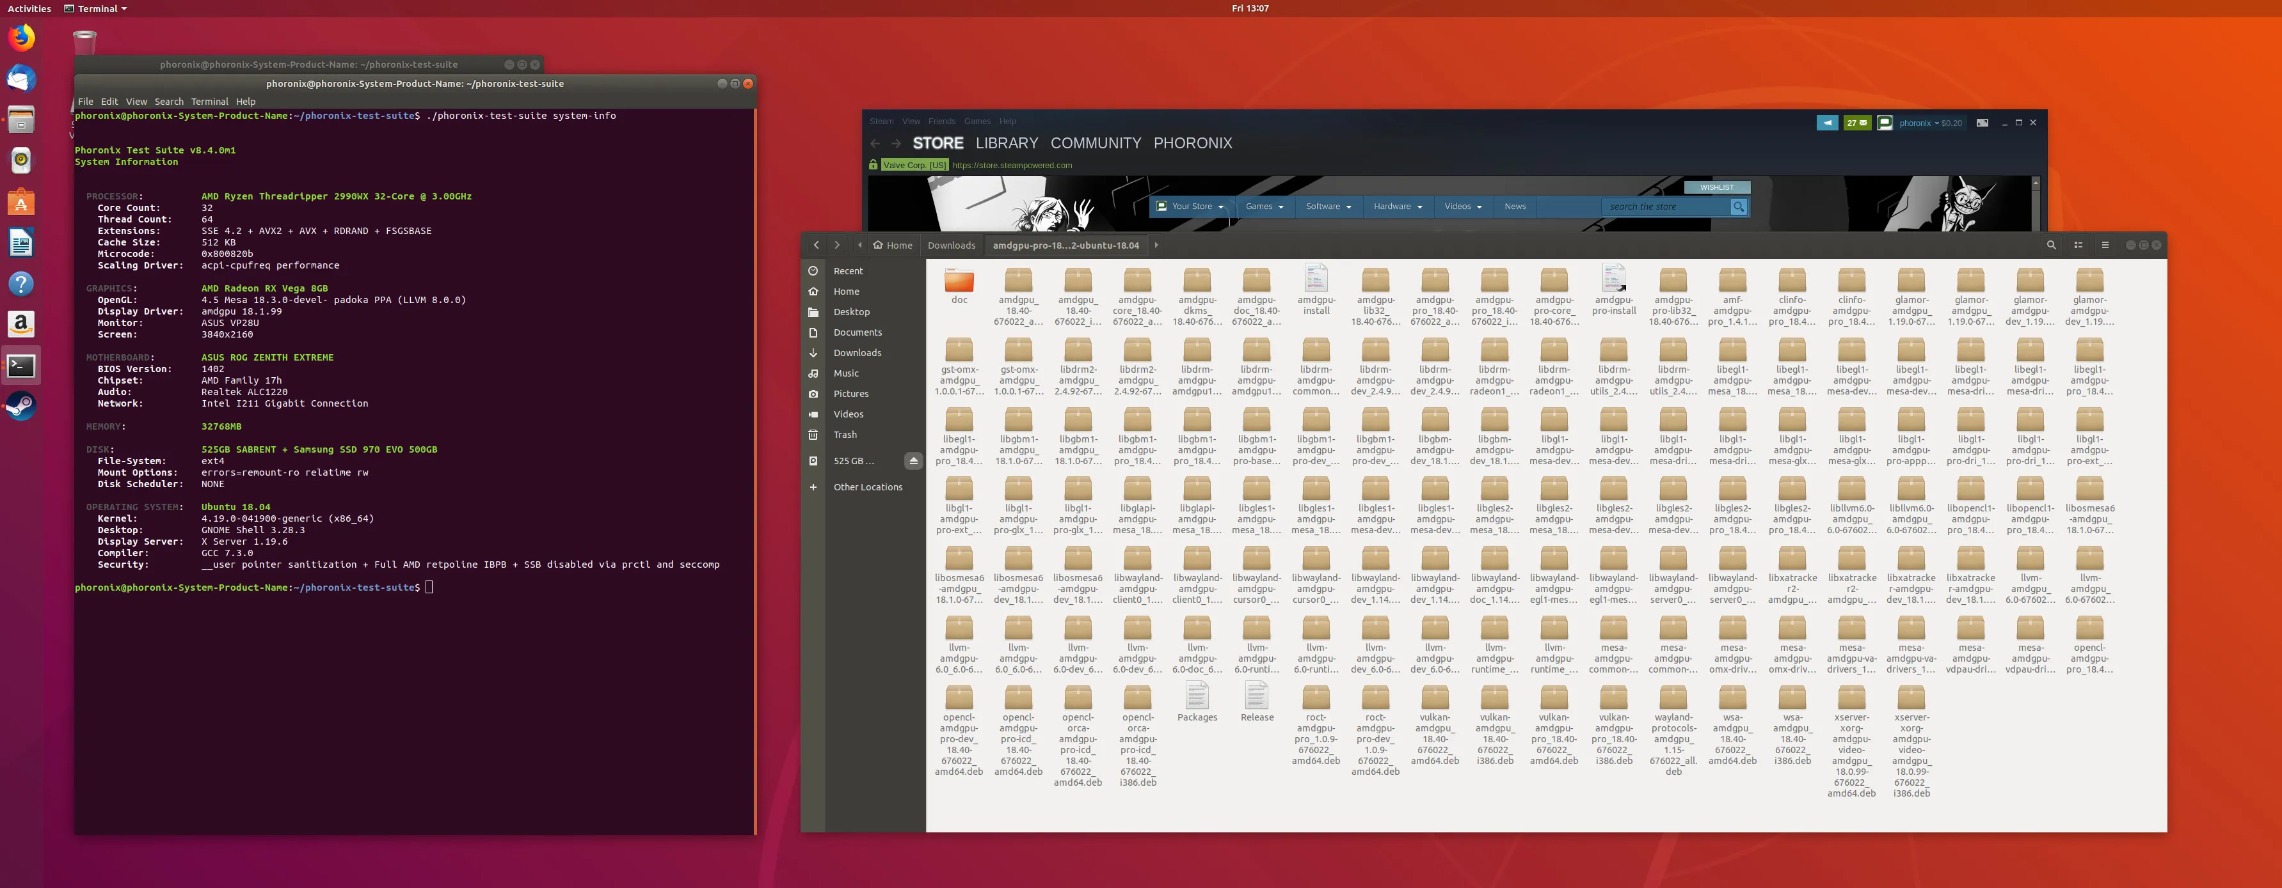Click the green lock icon in Steam address bar
Image resolution: width=2282 pixels, height=888 pixels.
point(874,165)
